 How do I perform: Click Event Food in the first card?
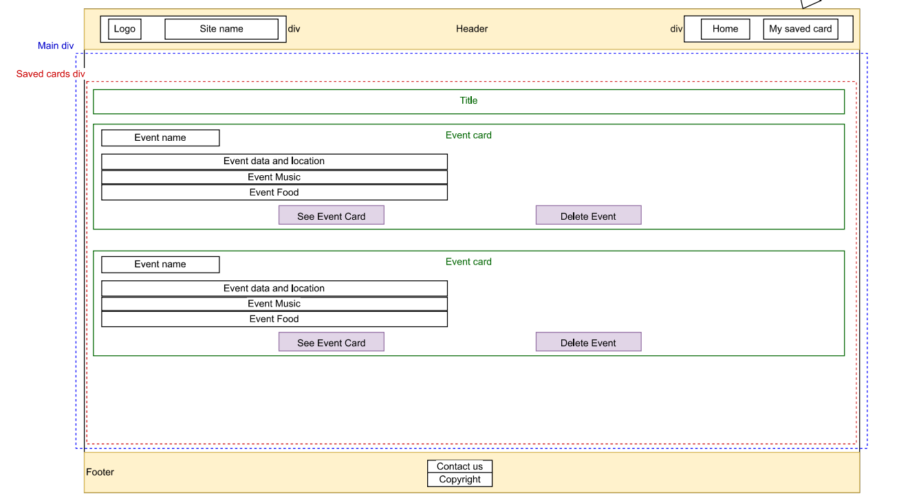tap(274, 192)
